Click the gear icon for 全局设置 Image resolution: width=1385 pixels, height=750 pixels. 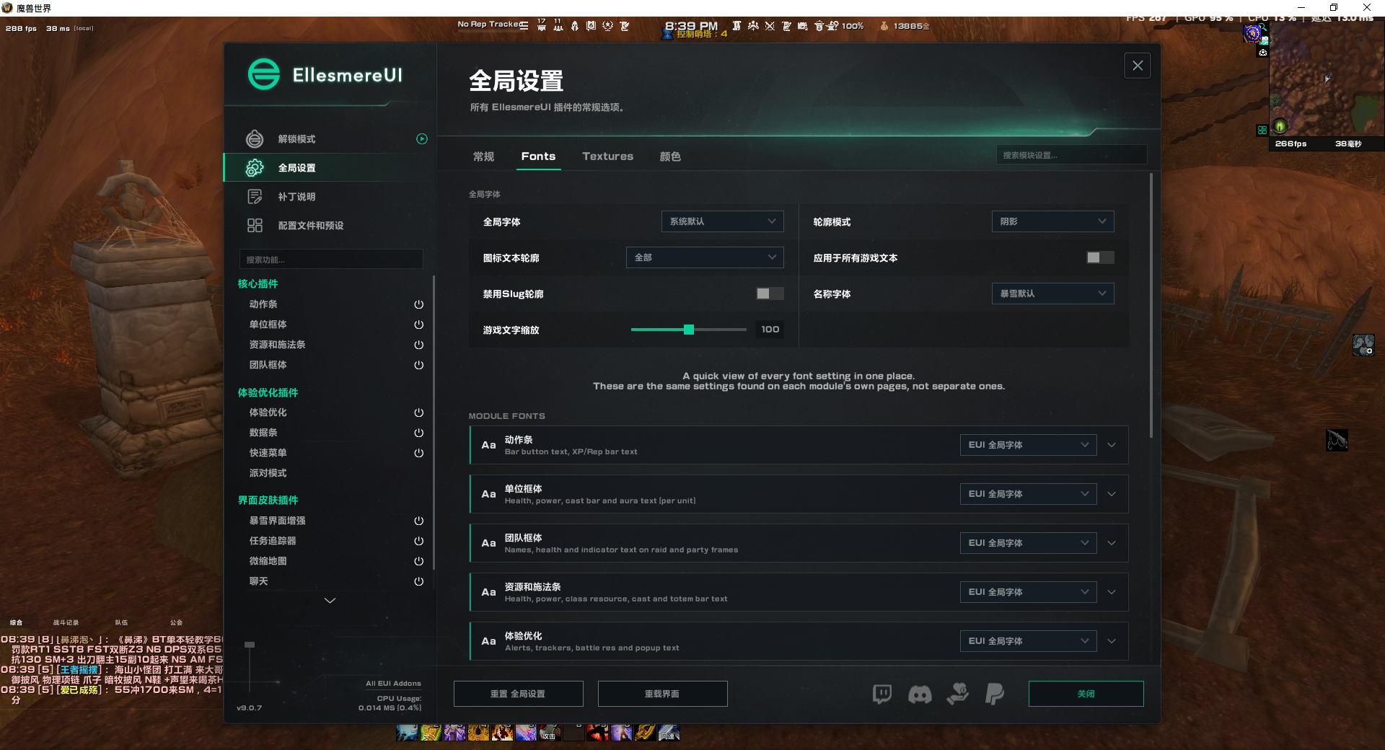coord(255,167)
